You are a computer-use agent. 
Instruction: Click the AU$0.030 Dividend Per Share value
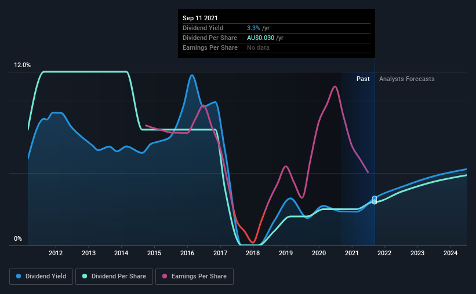coord(260,38)
